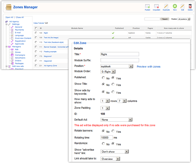Viewport: 196px width, 163px height.
Task: Click the Ads icon in sidebar
Action: [12, 50]
